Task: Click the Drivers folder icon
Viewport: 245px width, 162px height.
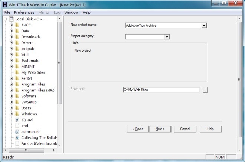Action: click(17, 43)
